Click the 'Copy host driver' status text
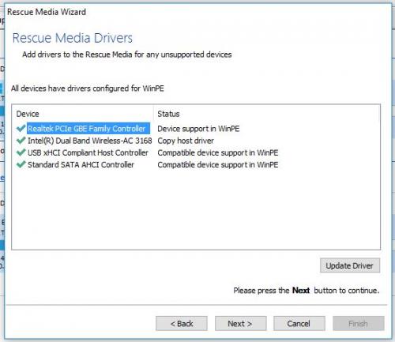 coord(186,141)
